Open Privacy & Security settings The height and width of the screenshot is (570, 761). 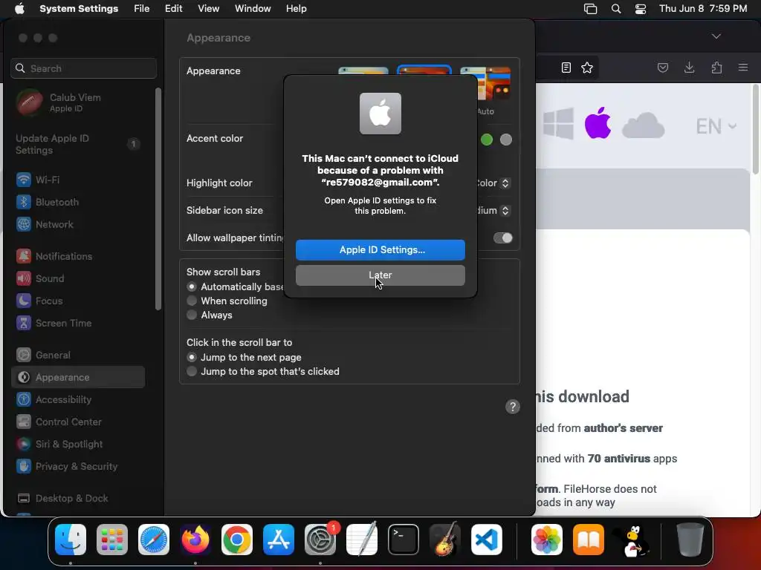[x=77, y=467]
